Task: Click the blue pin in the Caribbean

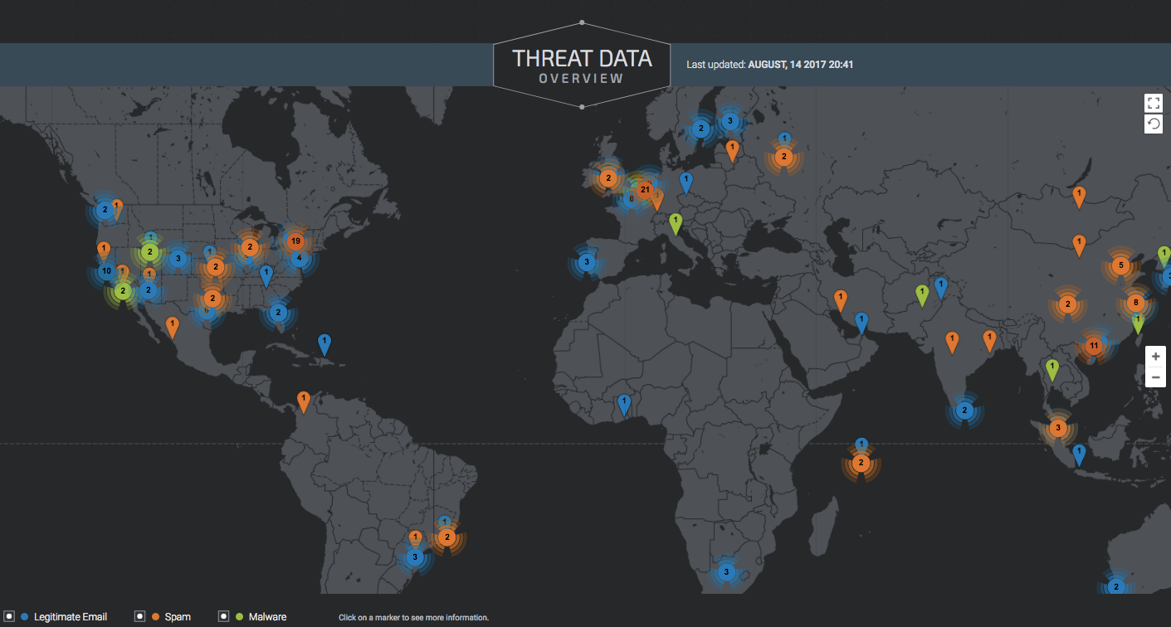Action: click(x=324, y=343)
